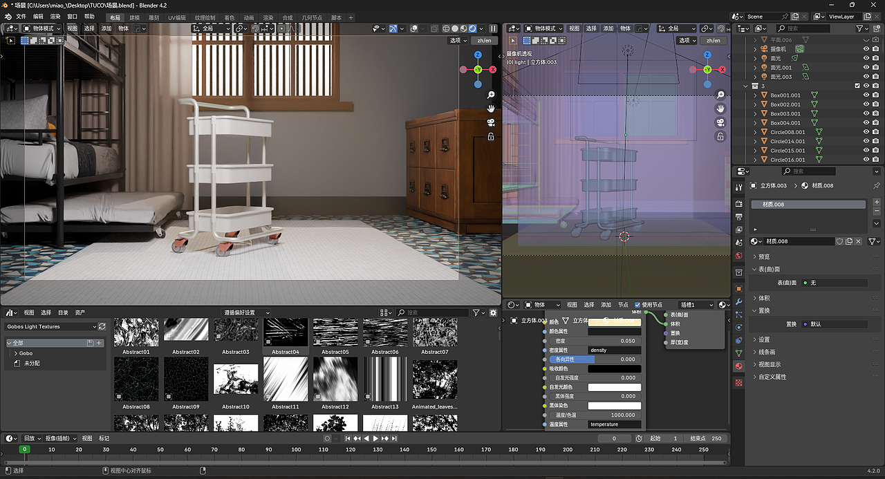
Task: Click the 选项 button in right viewport
Action: point(686,40)
